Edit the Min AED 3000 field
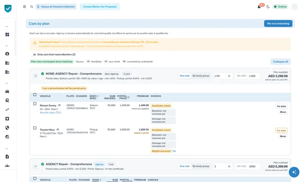Viewport: 304px width, 182px height. [x=247, y=166]
